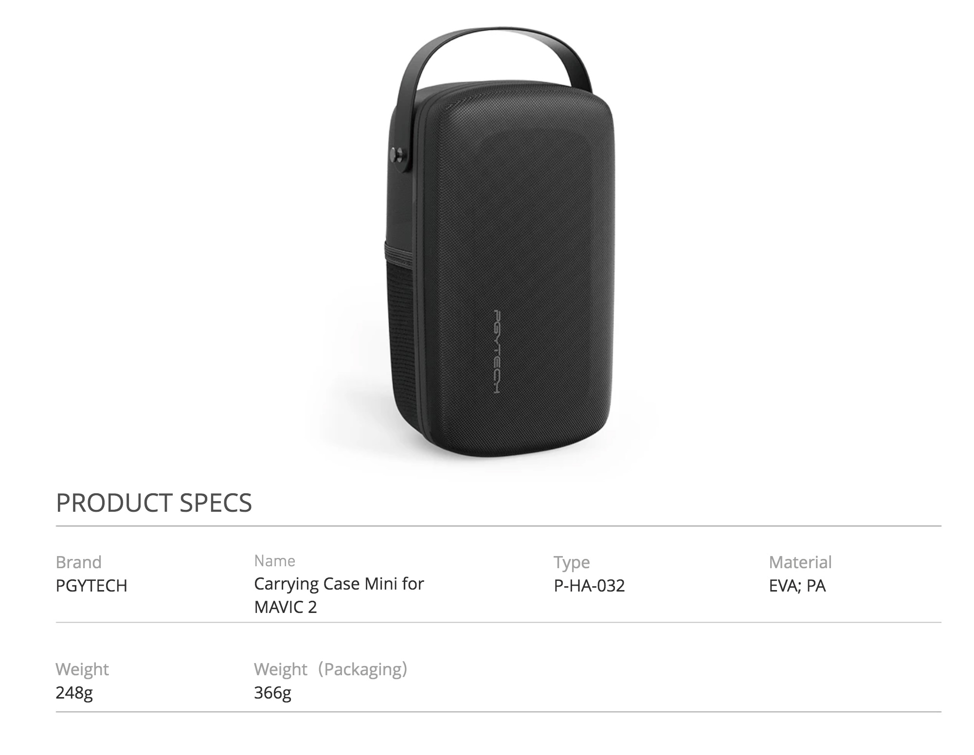Select the 366g packaging weight value
The image size is (974, 755).
point(272,693)
